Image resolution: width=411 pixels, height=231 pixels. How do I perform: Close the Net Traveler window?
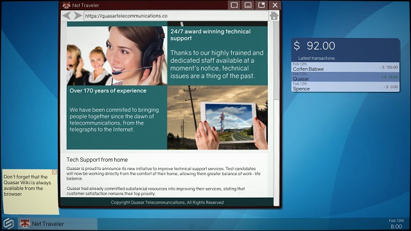pos(275,5)
